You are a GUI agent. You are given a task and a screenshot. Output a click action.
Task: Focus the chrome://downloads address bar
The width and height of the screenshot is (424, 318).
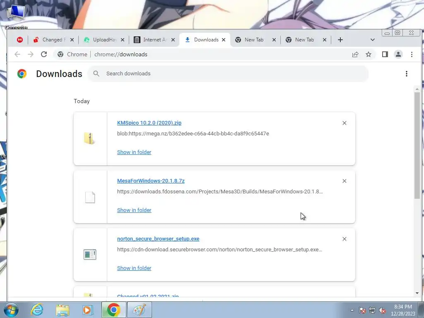click(120, 54)
